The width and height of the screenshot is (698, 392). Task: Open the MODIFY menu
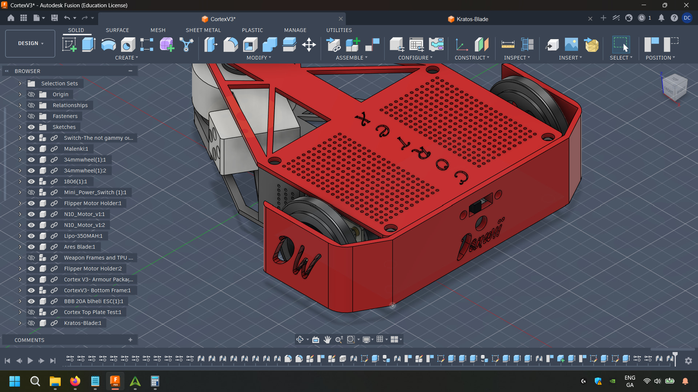click(258, 58)
